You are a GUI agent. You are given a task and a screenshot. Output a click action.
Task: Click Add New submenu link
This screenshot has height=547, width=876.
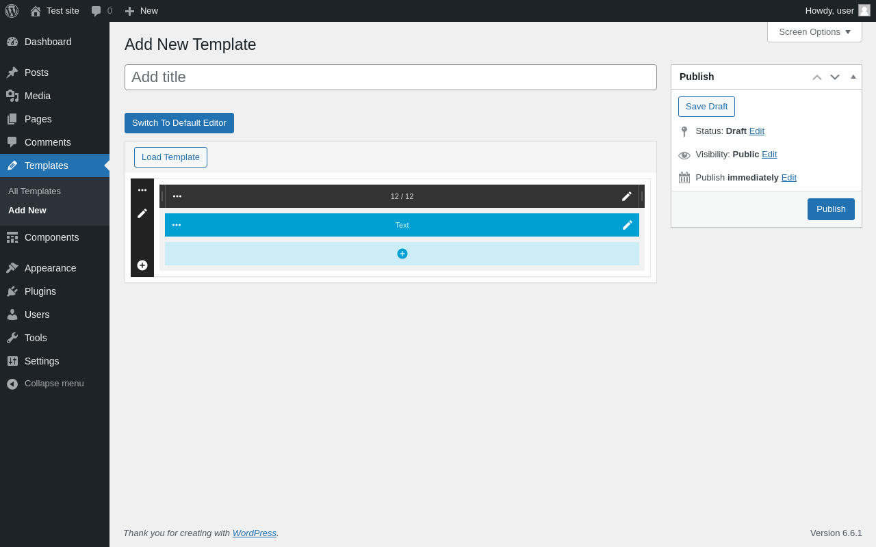pyautogui.click(x=27, y=211)
